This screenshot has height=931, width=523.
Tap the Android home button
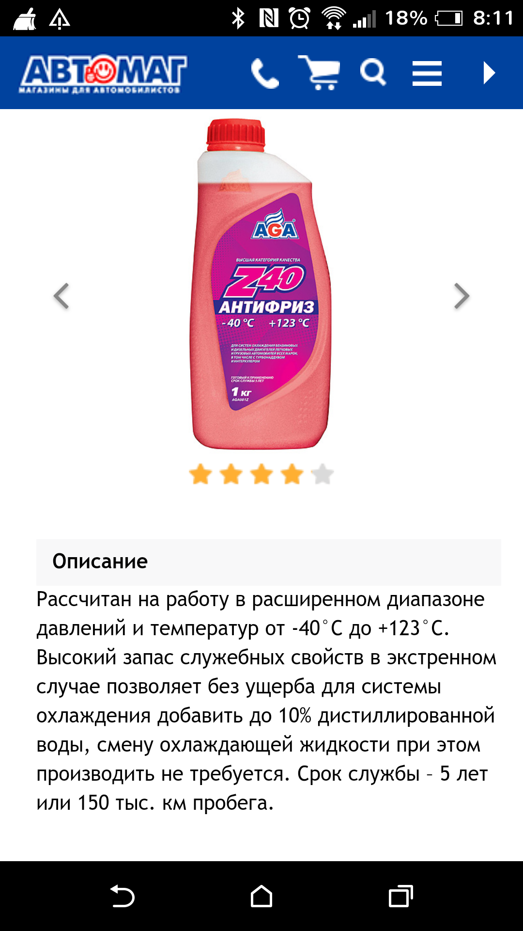tap(261, 896)
